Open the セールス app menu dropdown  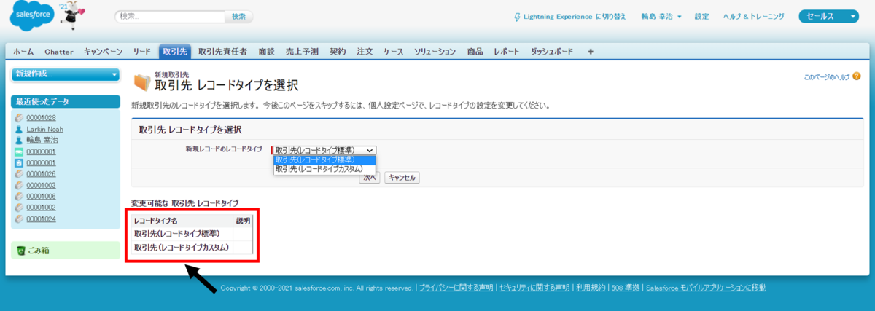coord(830,16)
